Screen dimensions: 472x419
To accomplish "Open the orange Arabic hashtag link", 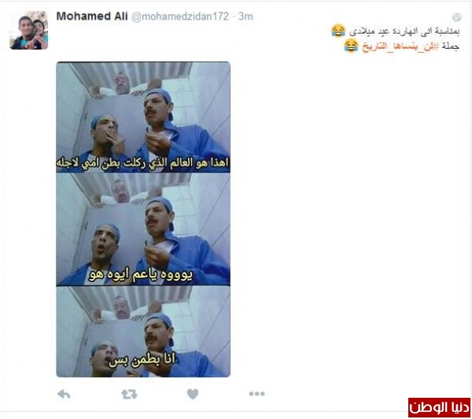I will coord(400,46).
